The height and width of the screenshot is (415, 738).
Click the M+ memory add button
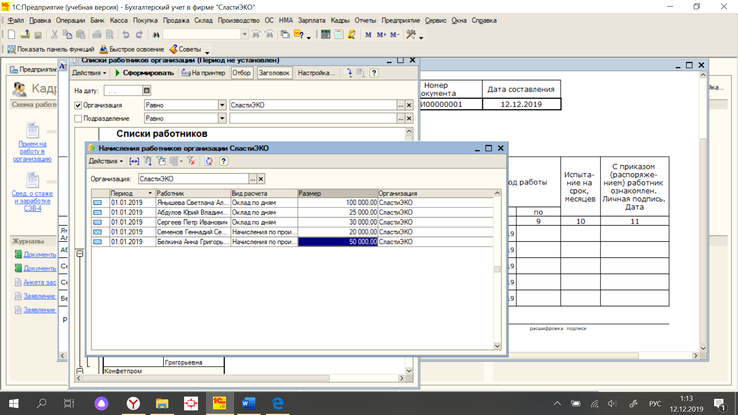pyautogui.click(x=381, y=35)
